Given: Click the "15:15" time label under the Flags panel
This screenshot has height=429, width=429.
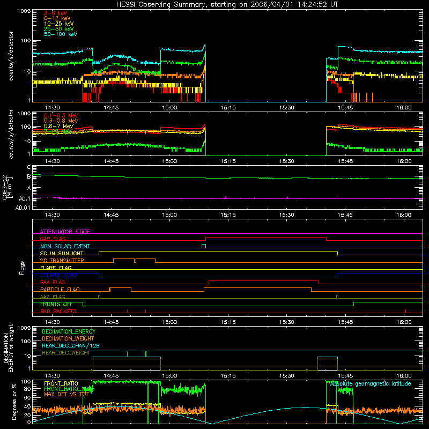Looking at the screenshot, I should coord(228,322).
